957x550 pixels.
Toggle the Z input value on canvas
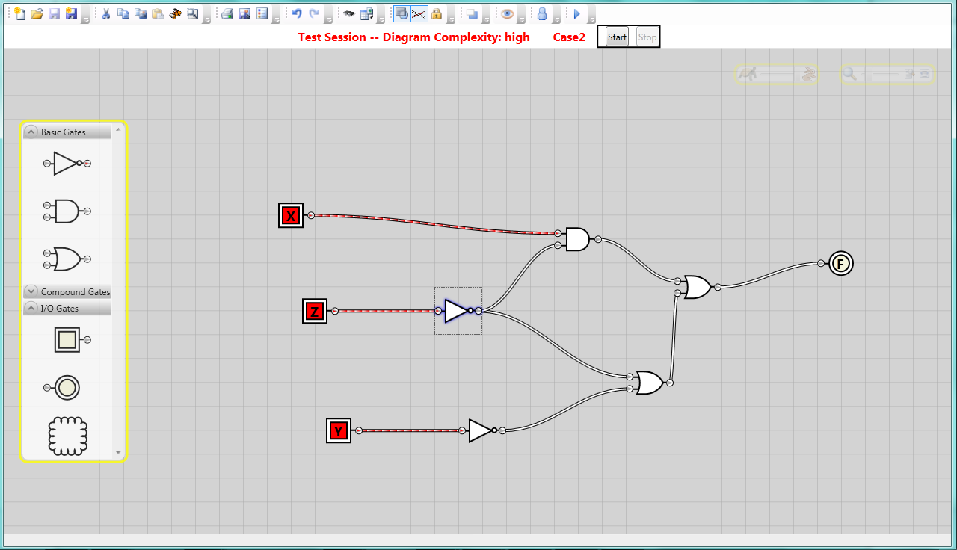click(315, 311)
